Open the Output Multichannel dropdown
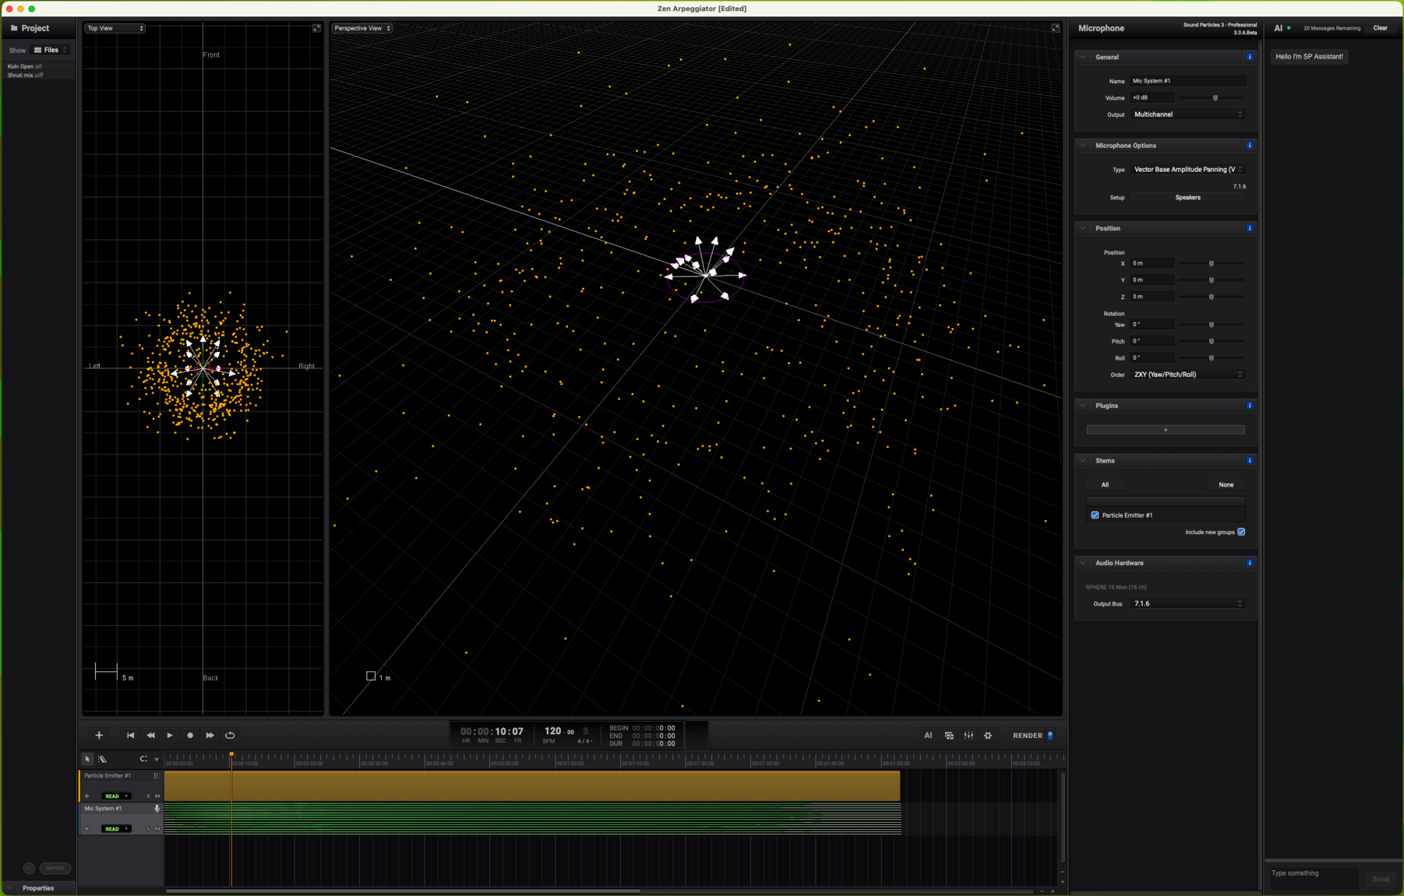Screen dimensions: 1404x896 [x=1187, y=114]
